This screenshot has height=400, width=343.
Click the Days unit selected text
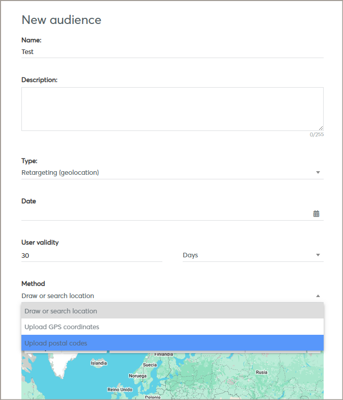[x=190, y=255]
